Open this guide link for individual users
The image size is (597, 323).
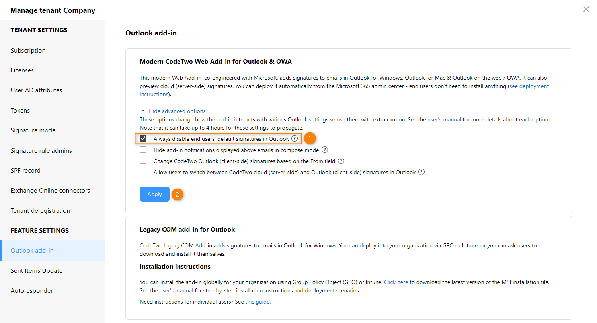point(258,302)
